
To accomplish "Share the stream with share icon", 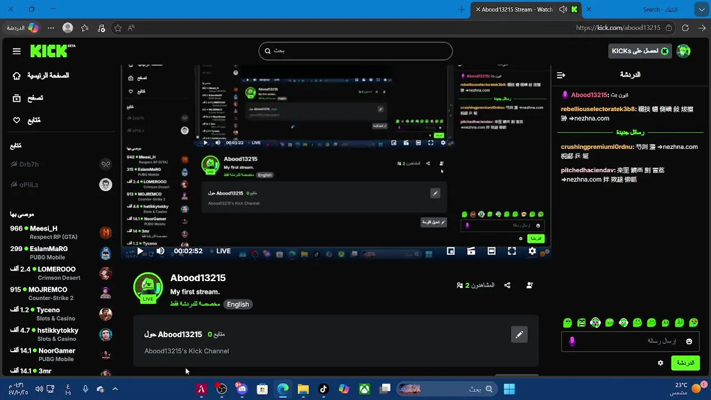I will click(x=507, y=285).
